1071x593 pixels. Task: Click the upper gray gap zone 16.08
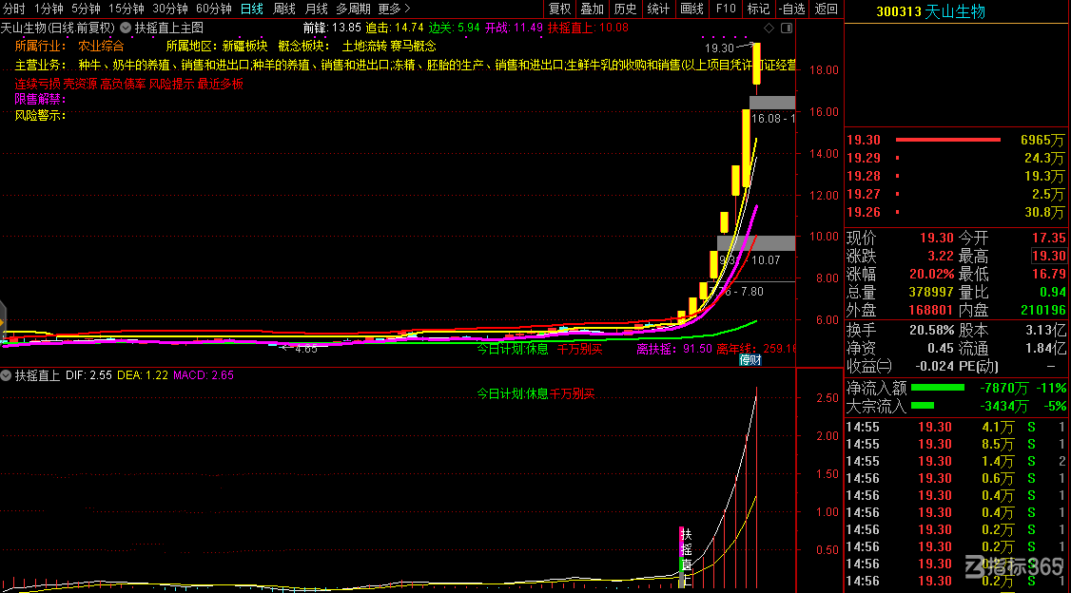pyautogui.click(x=772, y=103)
